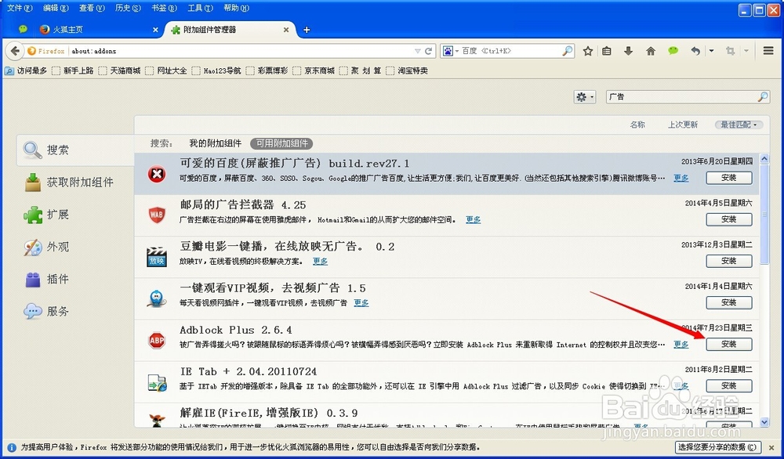Open the add-on tools gear dropdown
This screenshot has height=459, width=784.
[x=585, y=97]
